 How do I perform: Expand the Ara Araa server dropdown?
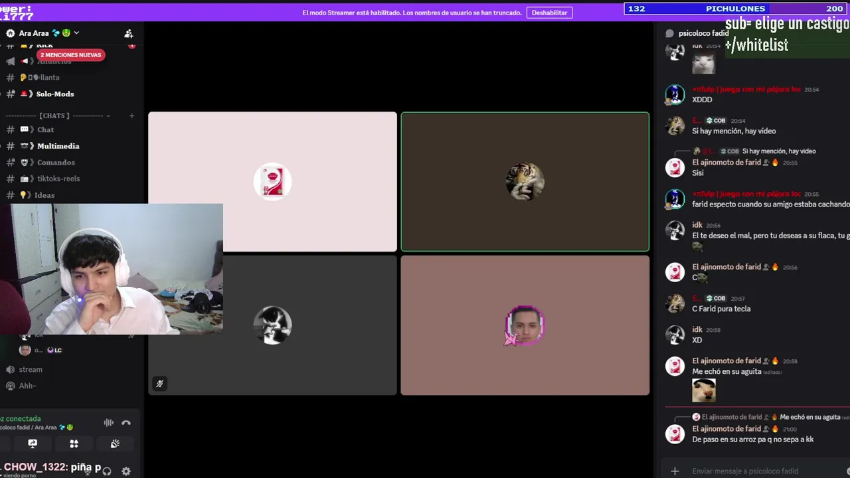point(76,33)
